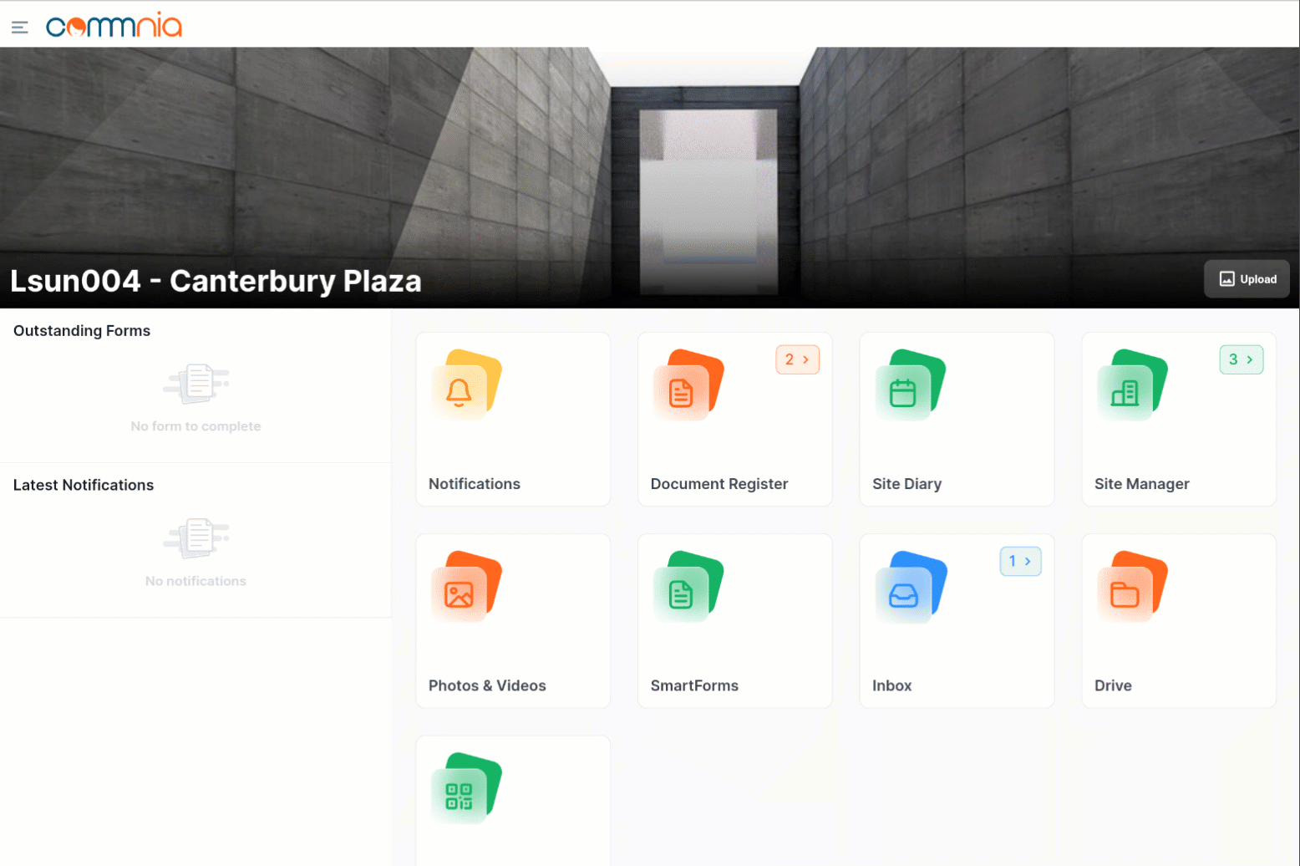Screen dimensions: 1300x866
Task: Click the Latest Notifications heading
Action: click(x=84, y=486)
